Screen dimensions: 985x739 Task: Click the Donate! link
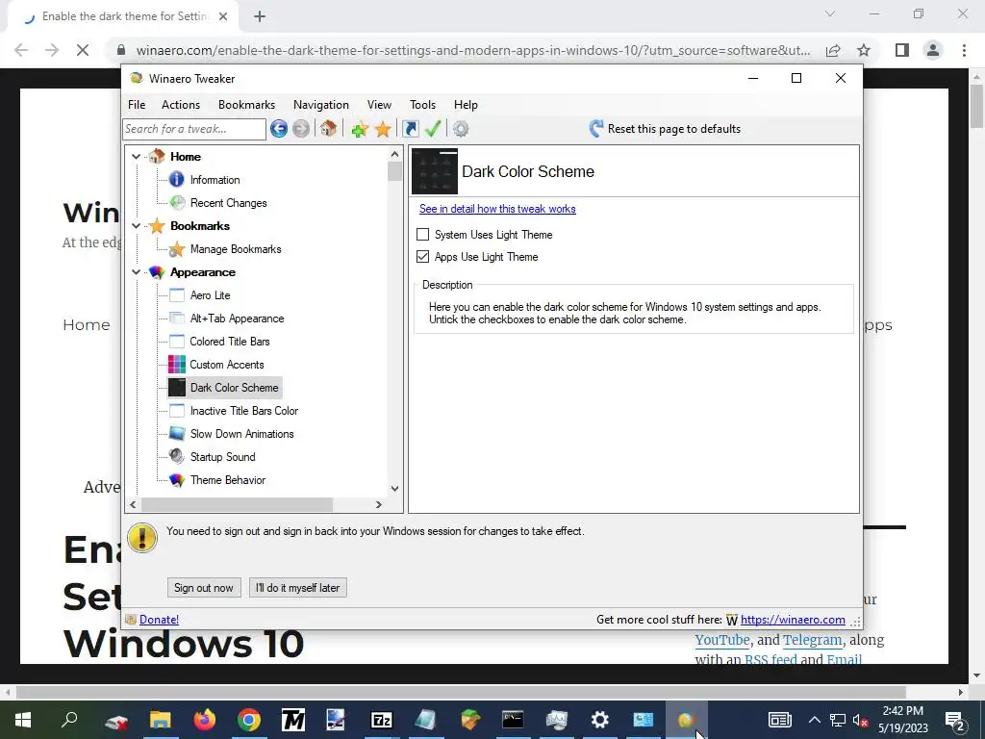159,620
